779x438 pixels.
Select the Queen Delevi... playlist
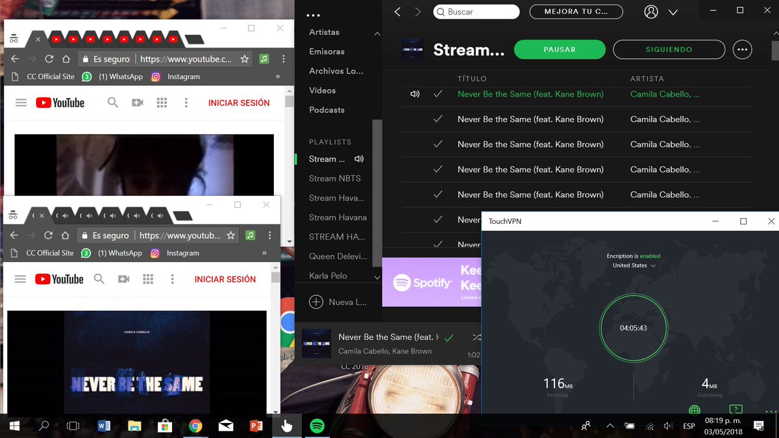click(338, 256)
